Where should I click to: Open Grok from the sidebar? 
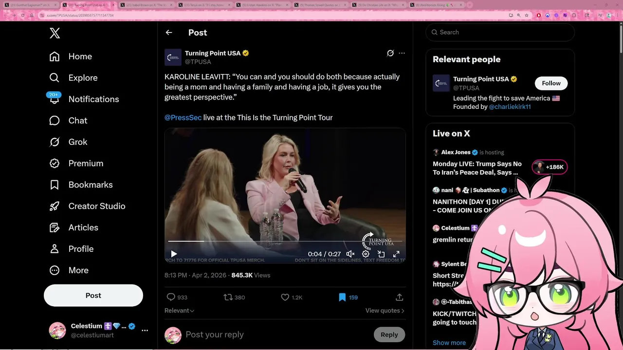coord(68,142)
